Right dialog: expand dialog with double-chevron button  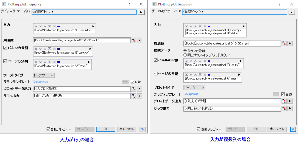[x=293, y=129]
